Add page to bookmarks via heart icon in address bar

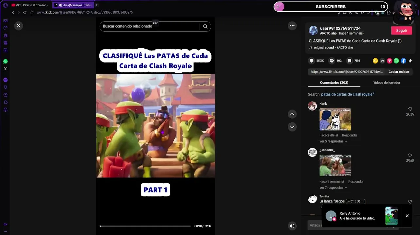click(x=368, y=13)
